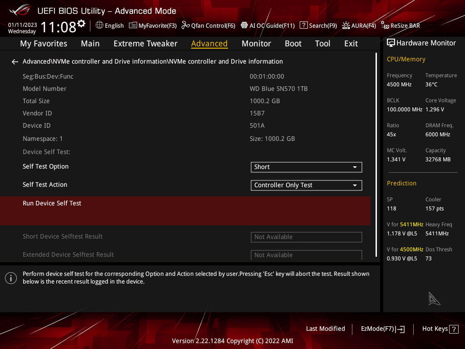The width and height of the screenshot is (465, 349).
Task: Click Extended Device Selftest Result field
Action: 307,255
